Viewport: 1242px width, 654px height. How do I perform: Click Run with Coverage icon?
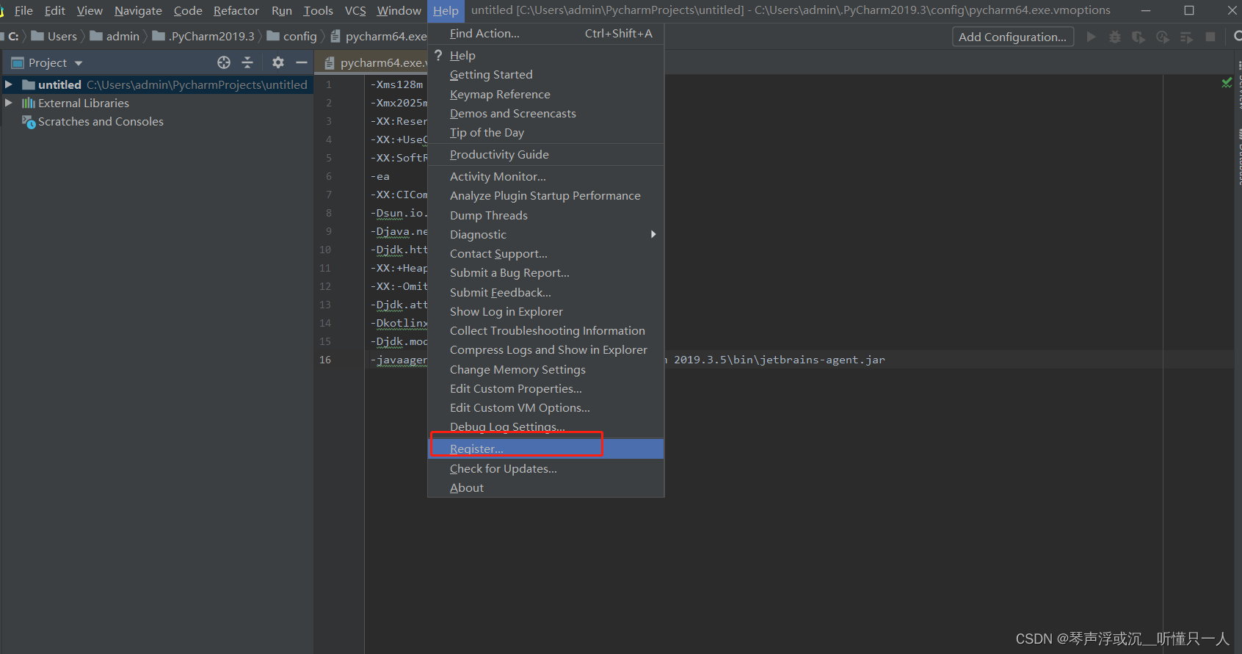pos(1138,37)
